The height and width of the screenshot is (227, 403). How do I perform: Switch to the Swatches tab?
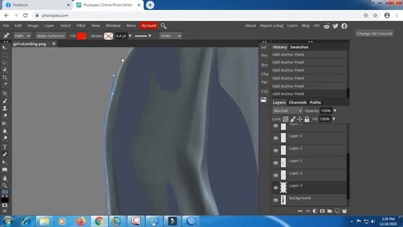(299, 47)
